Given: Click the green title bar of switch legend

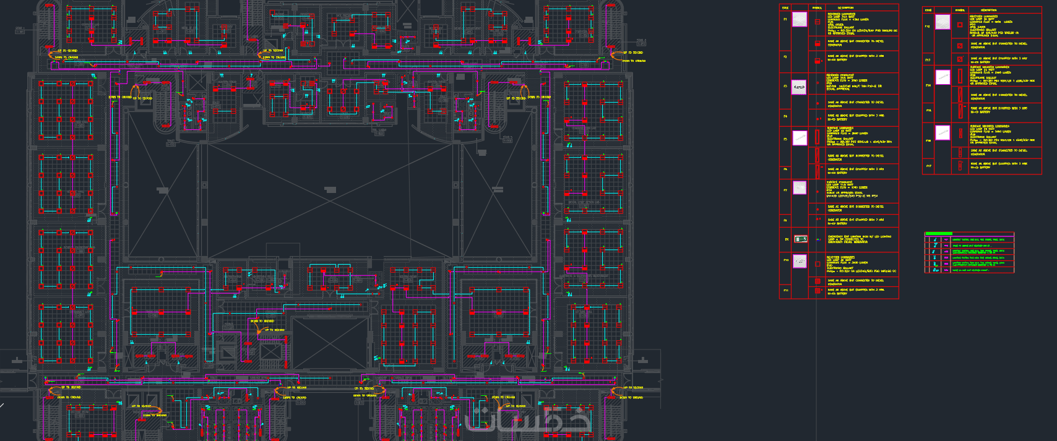Looking at the screenshot, I should click(x=939, y=234).
